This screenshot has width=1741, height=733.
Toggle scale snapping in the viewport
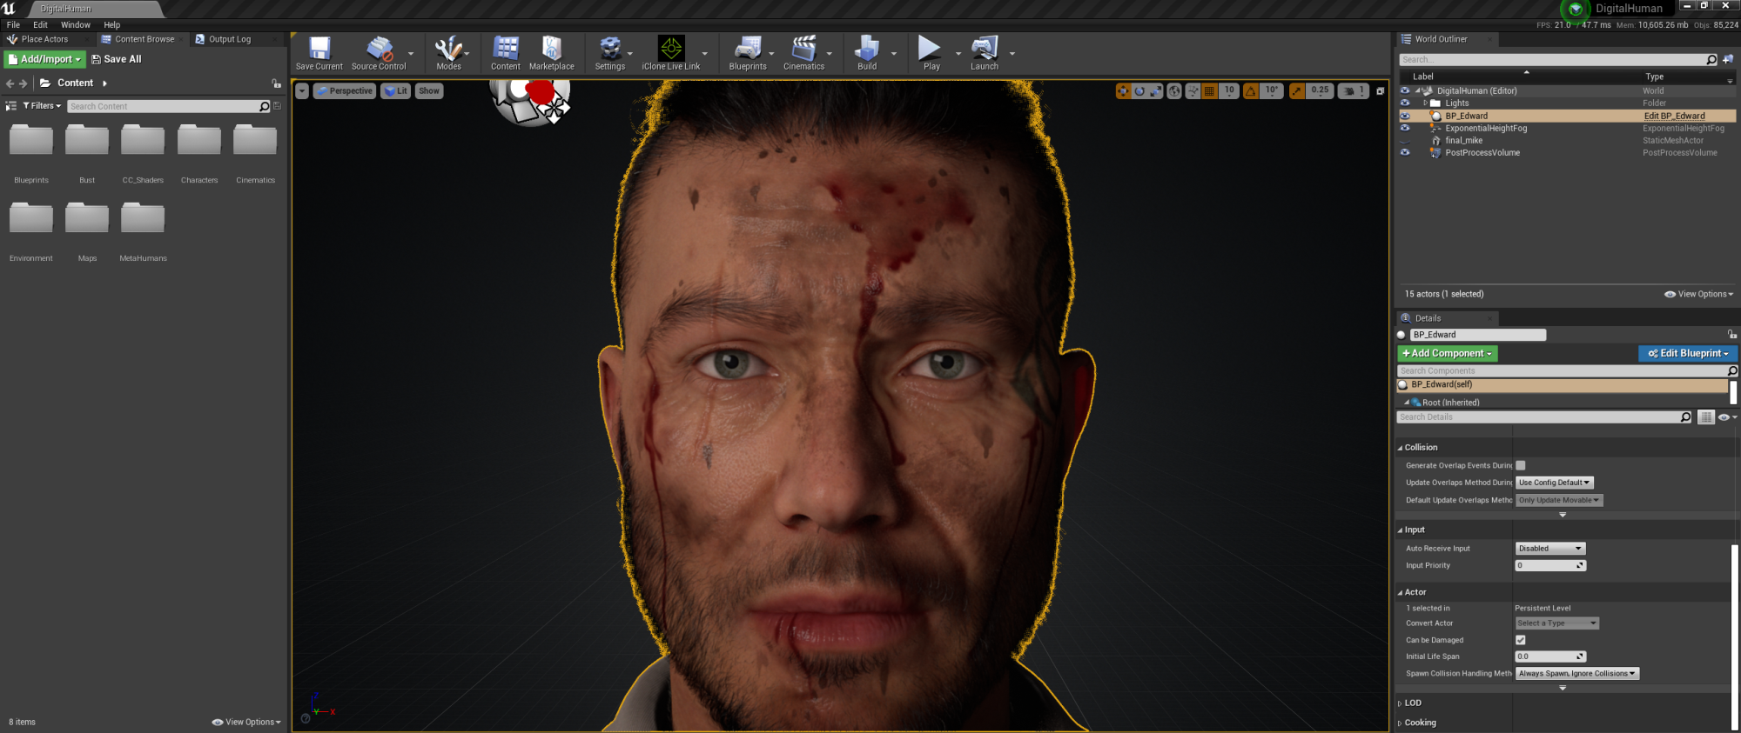click(x=1297, y=90)
